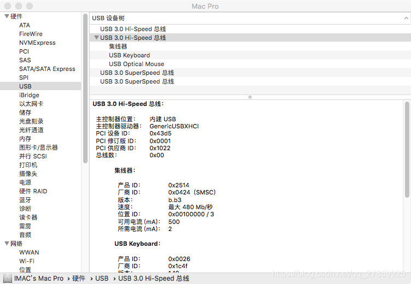Open the SAS category
The height and width of the screenshot is (284, 411).
pos(25,60)
